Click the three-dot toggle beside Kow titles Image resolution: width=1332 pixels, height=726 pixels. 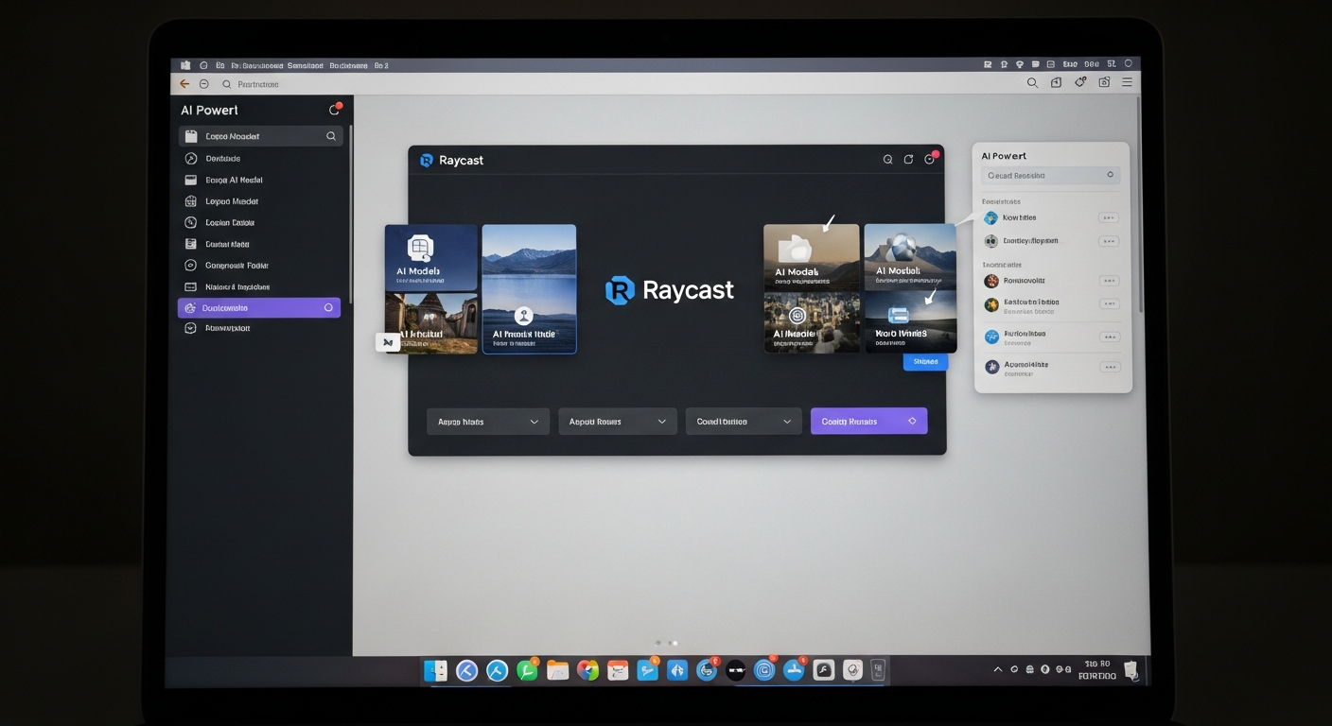pos(1109,218)
